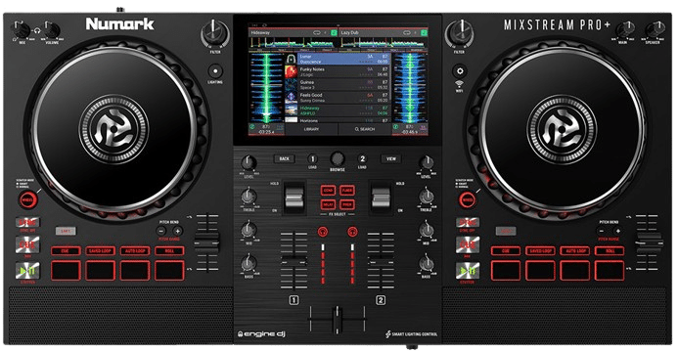The width and height of the screenshot is (678, 352).
Task: Click the BACK button below the screen
Action: (x=284, y=159)
